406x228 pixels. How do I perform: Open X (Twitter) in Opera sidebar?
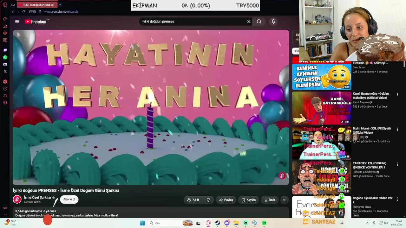click(x=5, y=71)
